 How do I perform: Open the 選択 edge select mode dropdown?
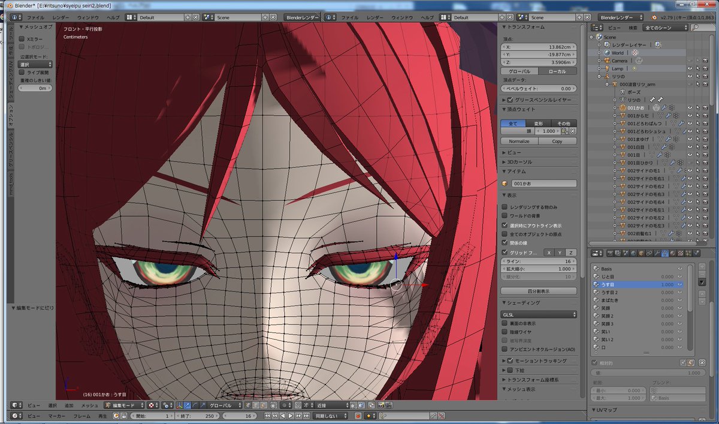35,64
